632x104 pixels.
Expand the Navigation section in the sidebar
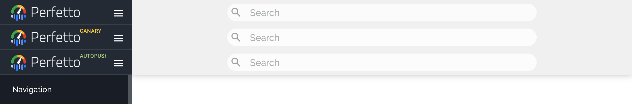[32, 89]
